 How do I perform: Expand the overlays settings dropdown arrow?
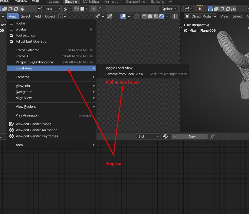click(x=129, y=16)
